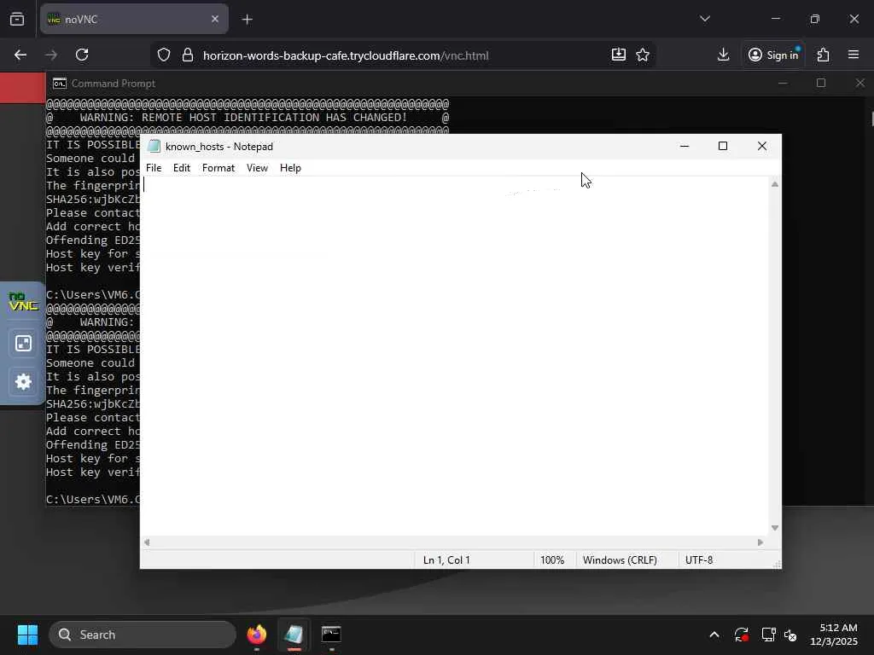Open browser downloads panel
Image resolution: width=874 pixels, height=655 pixels.
click(x=723, y=55)
